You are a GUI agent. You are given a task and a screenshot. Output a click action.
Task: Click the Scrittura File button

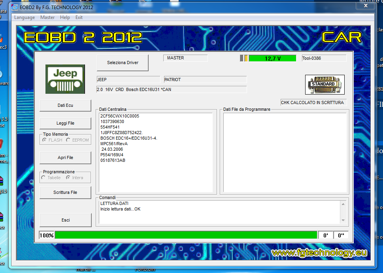click(65, 192)
